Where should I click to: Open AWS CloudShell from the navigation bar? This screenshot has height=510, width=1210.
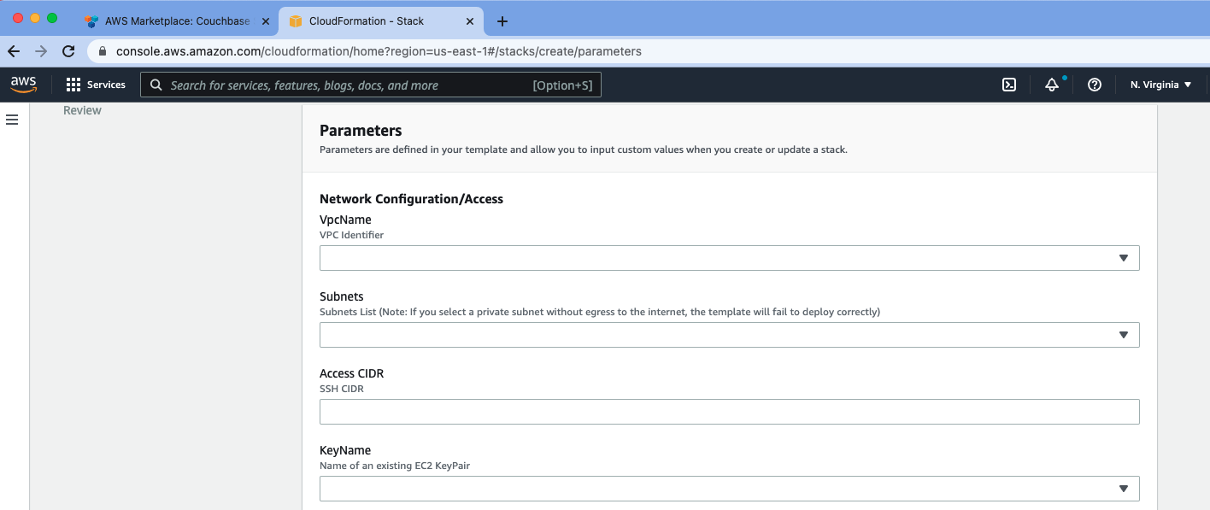tap(1009, 85)
